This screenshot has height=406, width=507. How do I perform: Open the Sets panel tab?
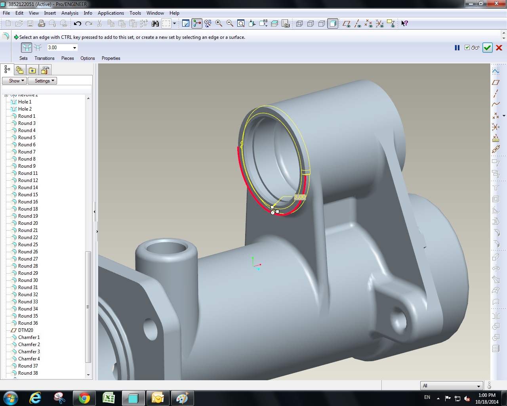pyautogui.click(x=23, y=58)
